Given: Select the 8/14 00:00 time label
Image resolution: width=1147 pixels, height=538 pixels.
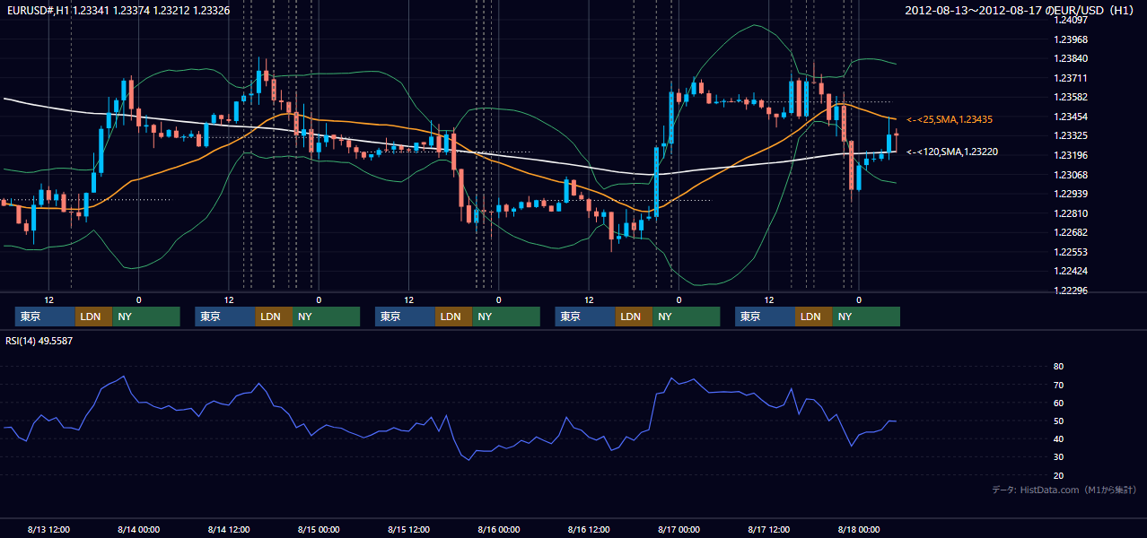Looking at the screenshot, I should click(138, 529).
